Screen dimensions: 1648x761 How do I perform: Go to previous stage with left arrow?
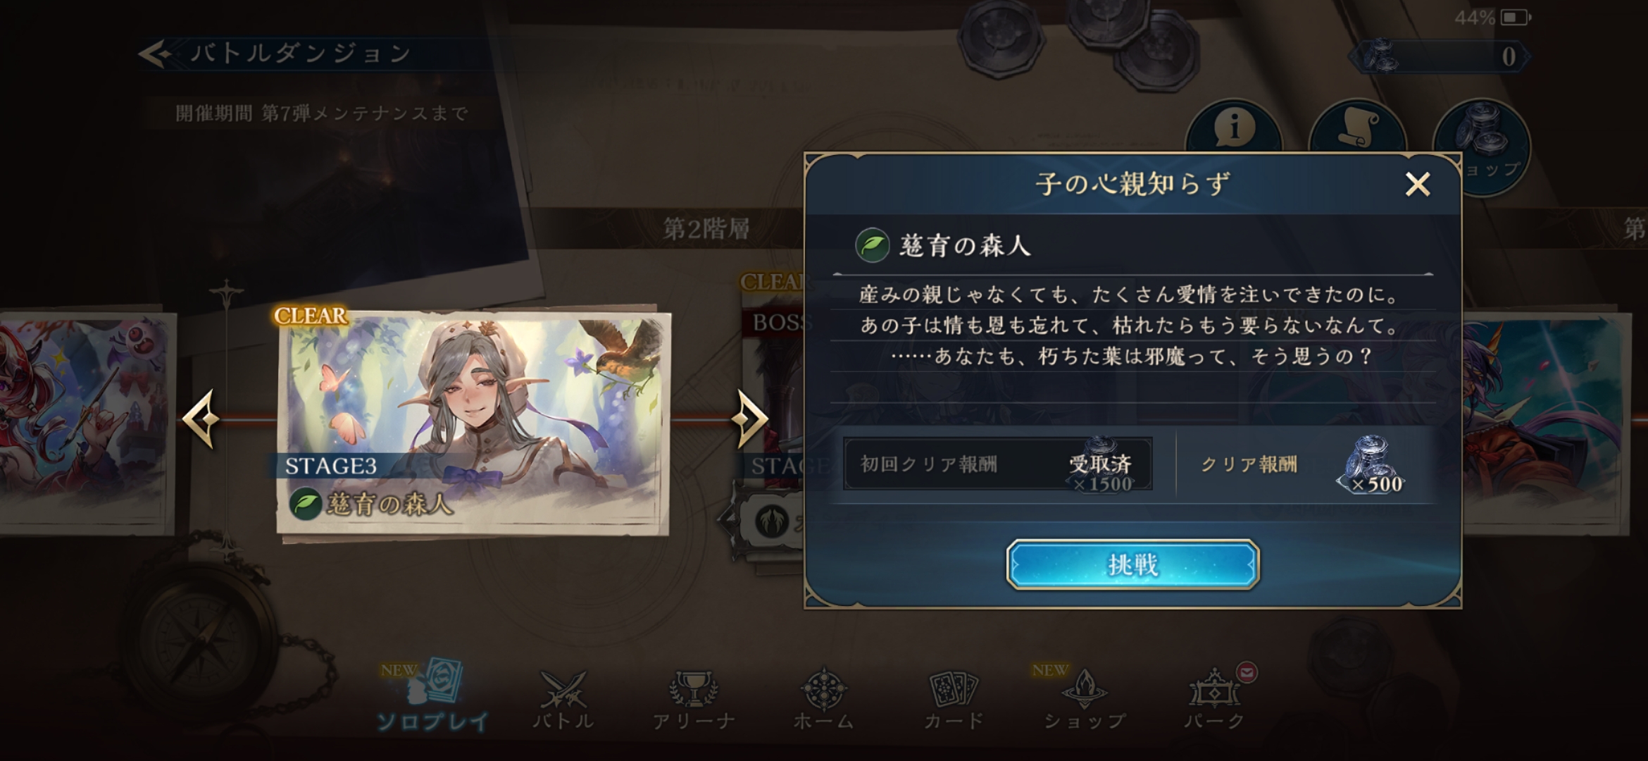click(201, 419)
